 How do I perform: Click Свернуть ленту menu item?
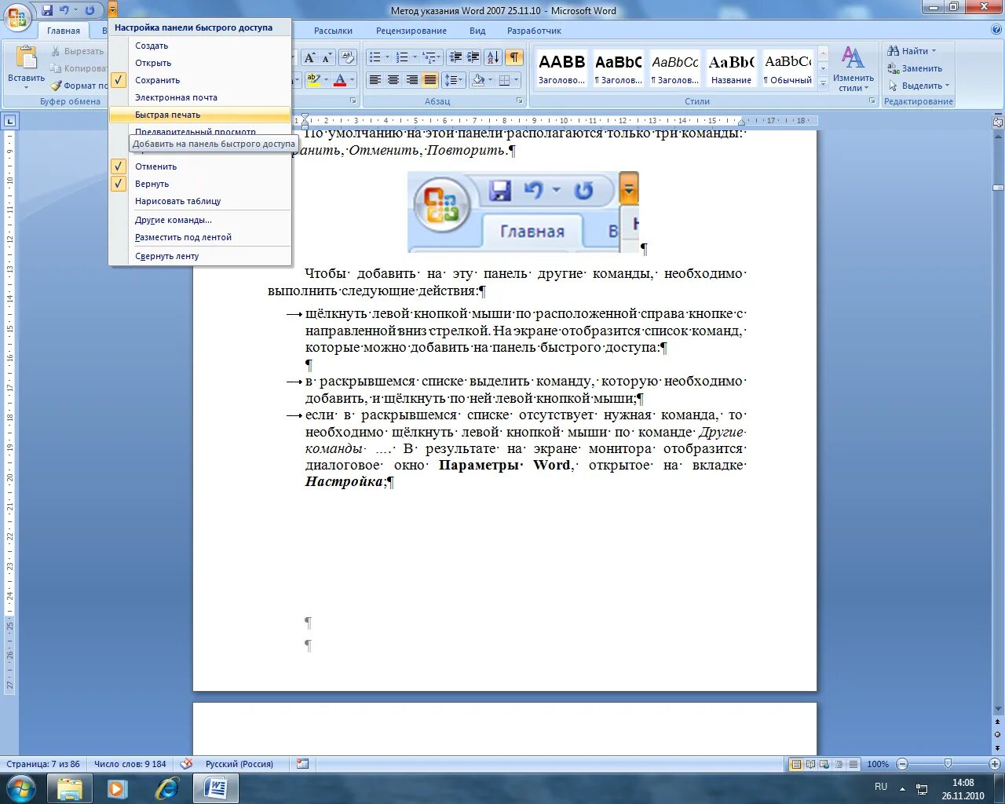click(x=200, y=256)
